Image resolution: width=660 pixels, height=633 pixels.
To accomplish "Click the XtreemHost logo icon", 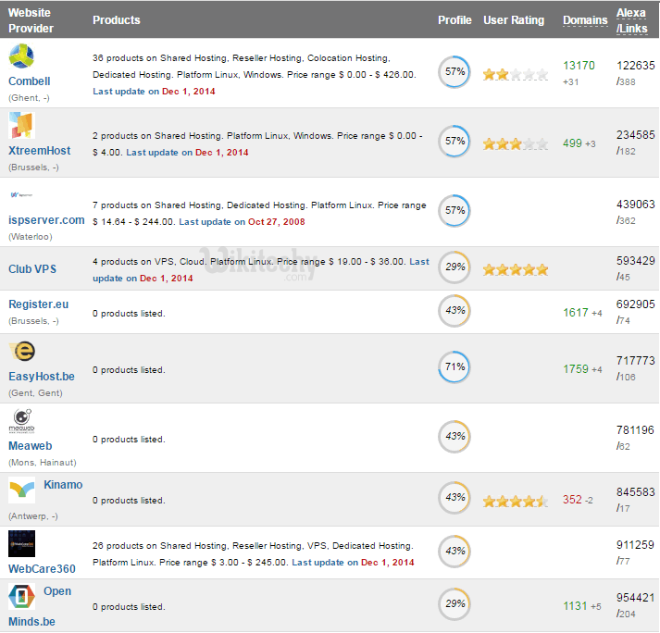I will (x=21, y=125).
